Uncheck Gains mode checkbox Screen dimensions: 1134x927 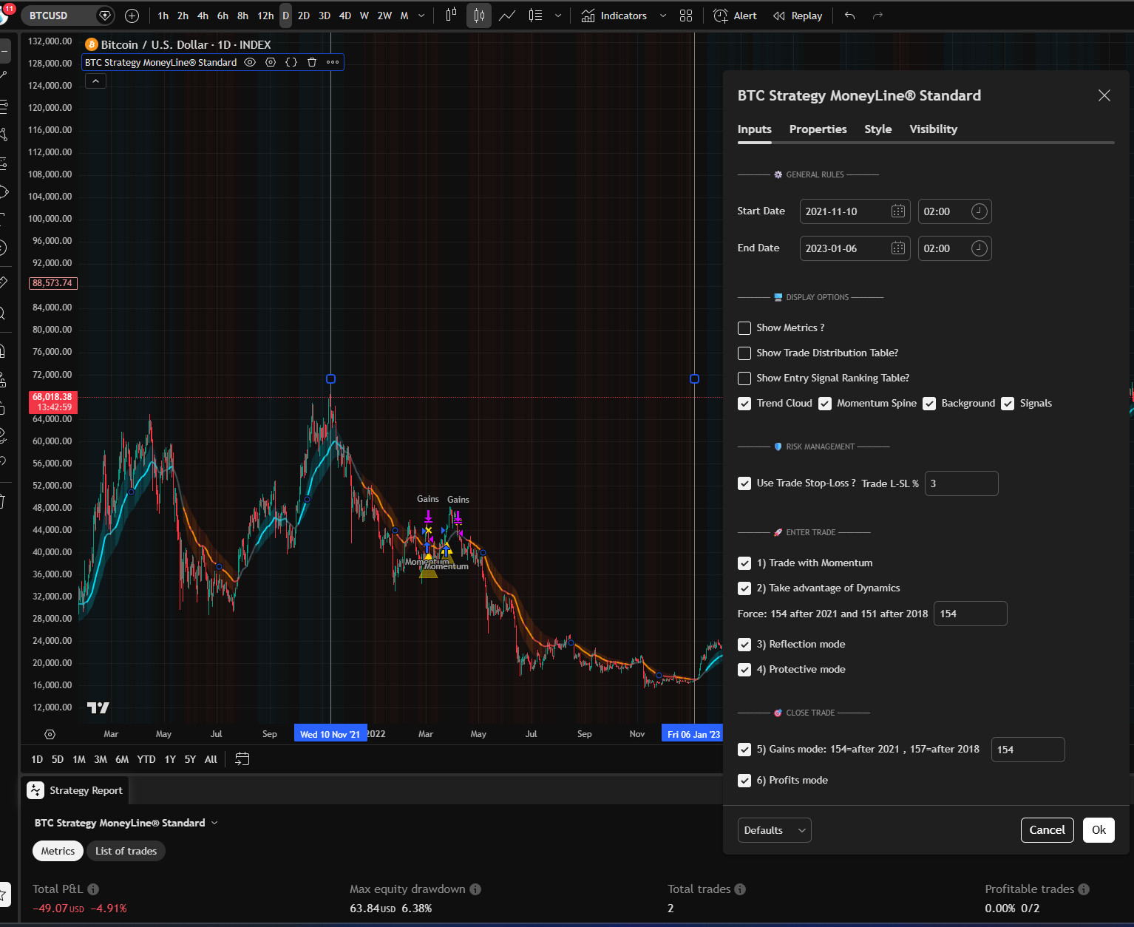click(744, 750)
